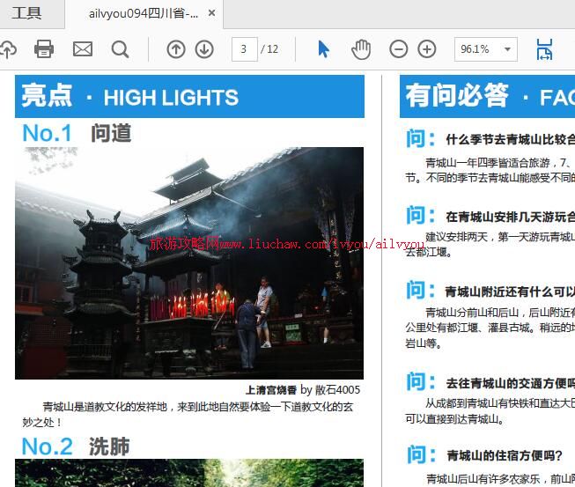Viewport: 575px width, 487px height.
Task: Click the page number input field
Action: point(244,49)
